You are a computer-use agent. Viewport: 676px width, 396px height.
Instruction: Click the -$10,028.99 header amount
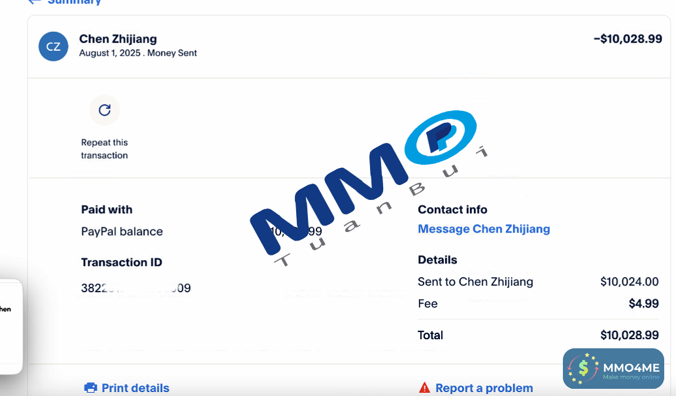pyautogui.click(x=628, y=39)
